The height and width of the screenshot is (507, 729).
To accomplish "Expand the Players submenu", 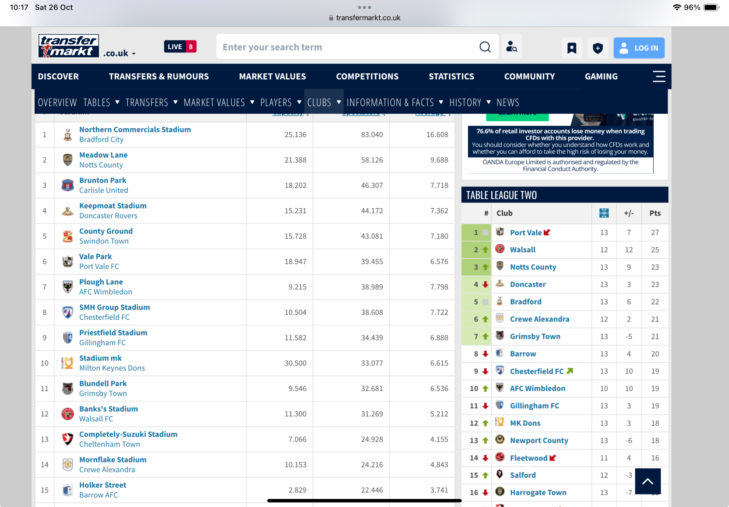I will point(299,102).
